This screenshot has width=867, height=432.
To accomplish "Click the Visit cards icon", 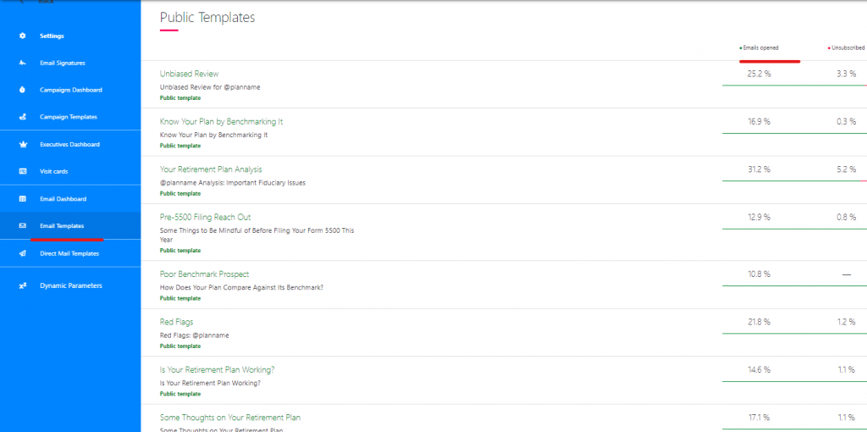I will point(23,171).
